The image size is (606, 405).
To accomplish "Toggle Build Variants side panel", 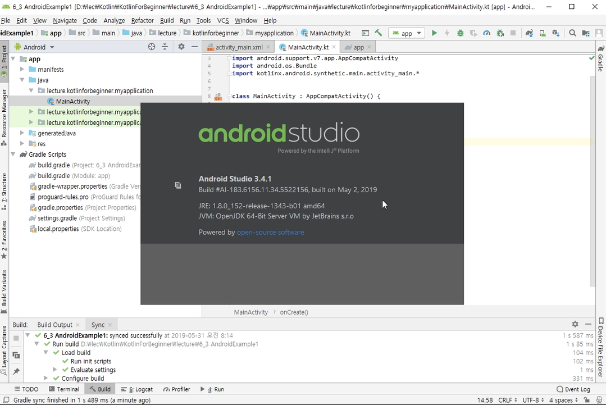I will click(x=4, y=292).
